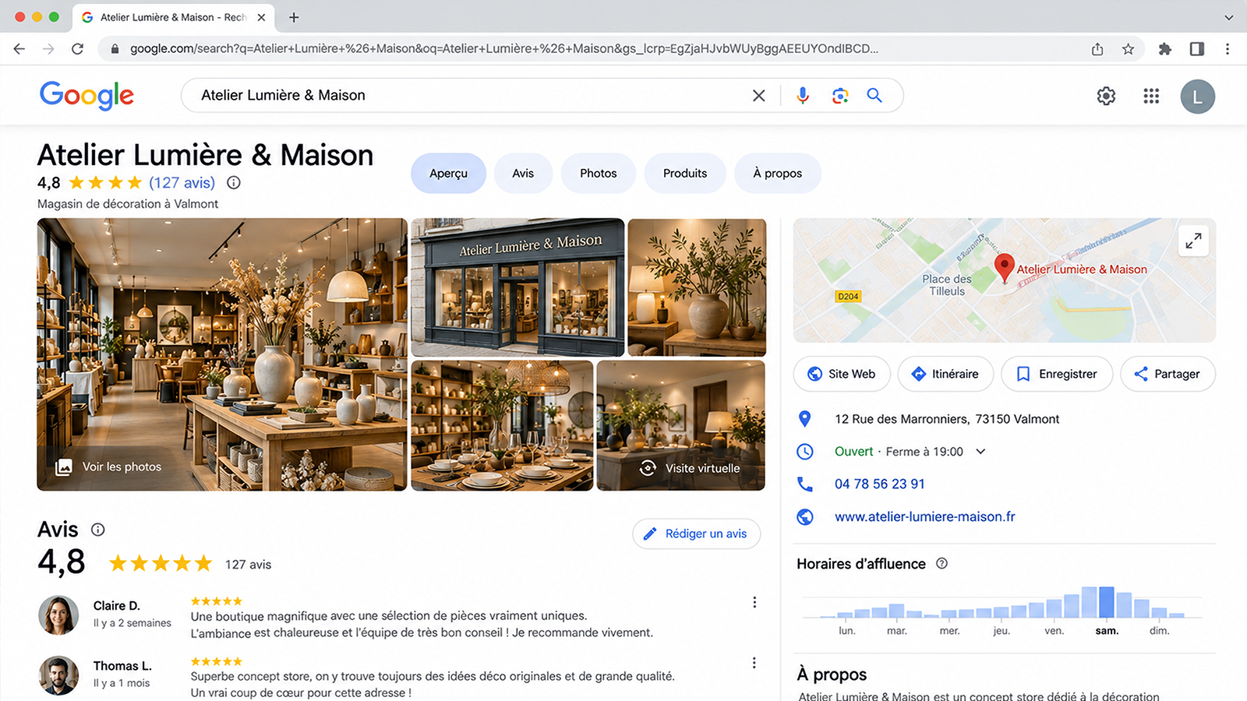Open the account avatar labeled L
Viewport: 1247px width, 701px height.
[x=1197, y=97]
